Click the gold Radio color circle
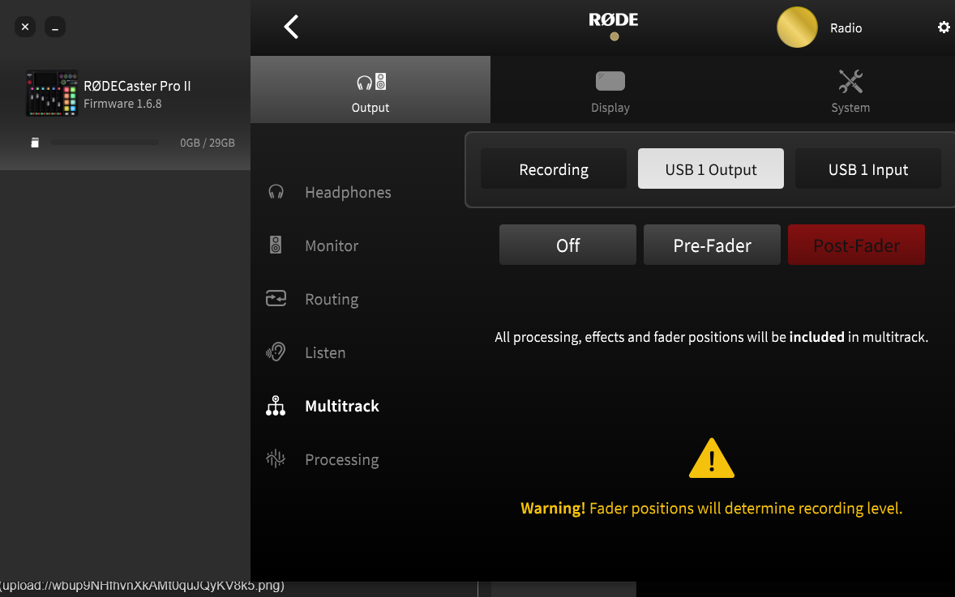The width and height of the screenshot is (955, 597). point(797,28)
